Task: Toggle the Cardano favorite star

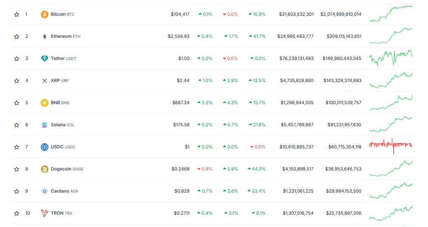Action: click(17, 191)
